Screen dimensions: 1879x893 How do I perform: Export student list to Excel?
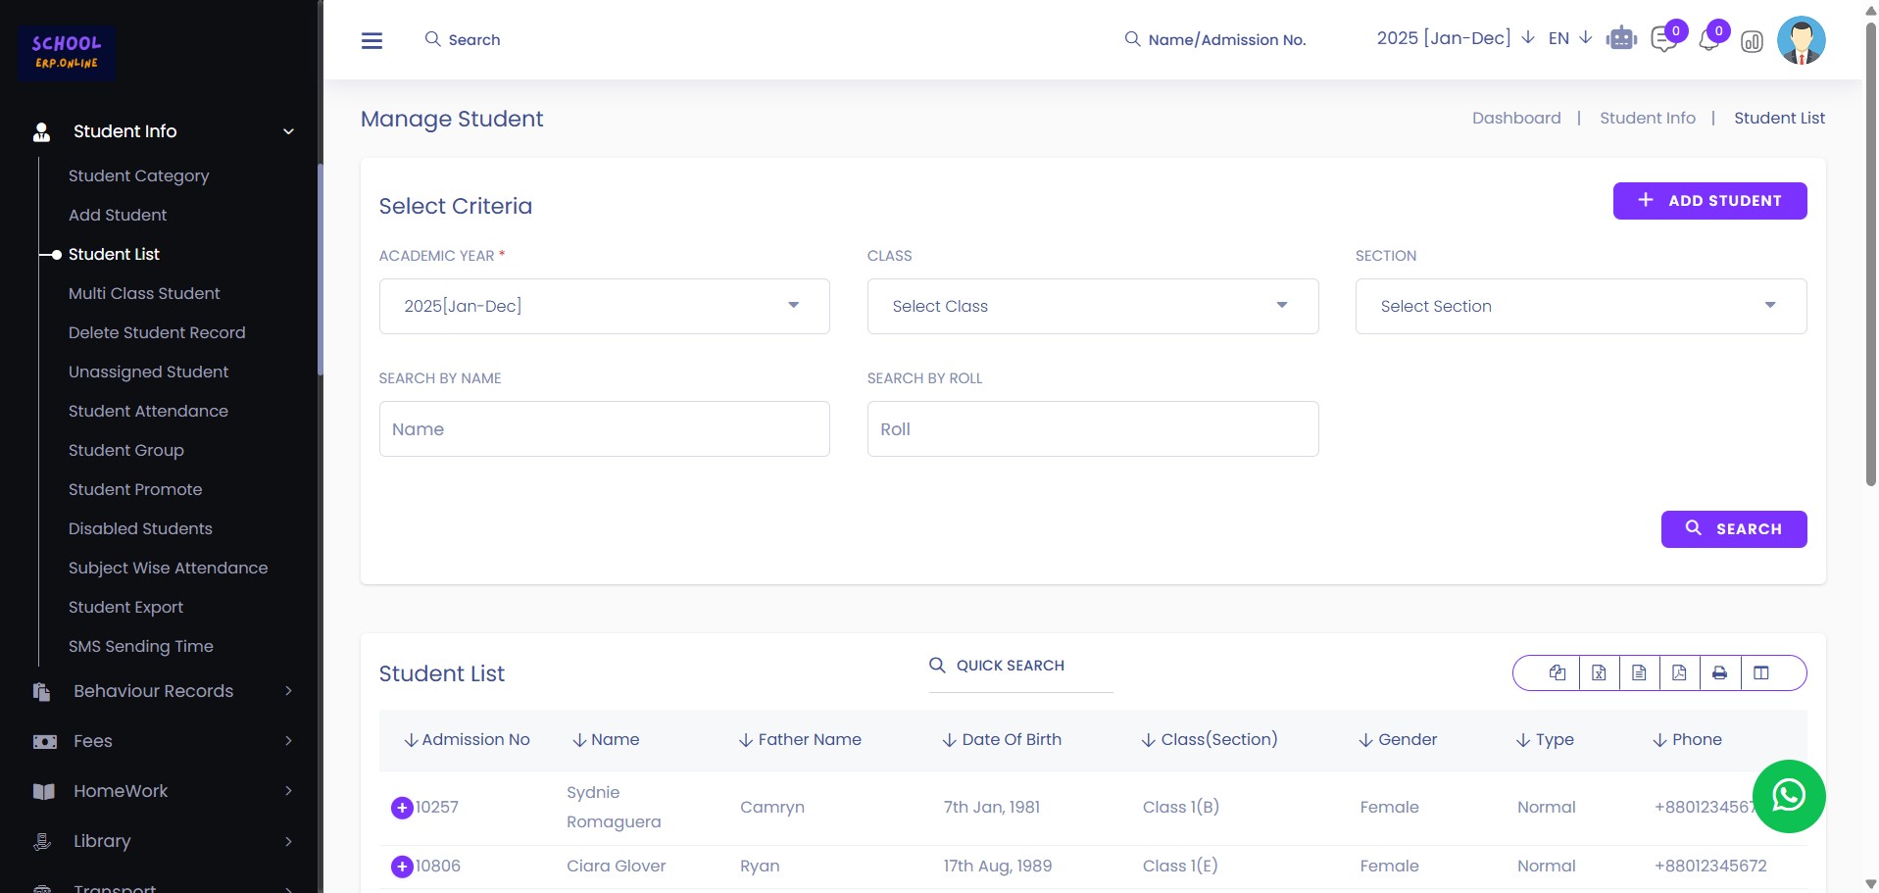pyautogui.click(x=1599, y=673)
